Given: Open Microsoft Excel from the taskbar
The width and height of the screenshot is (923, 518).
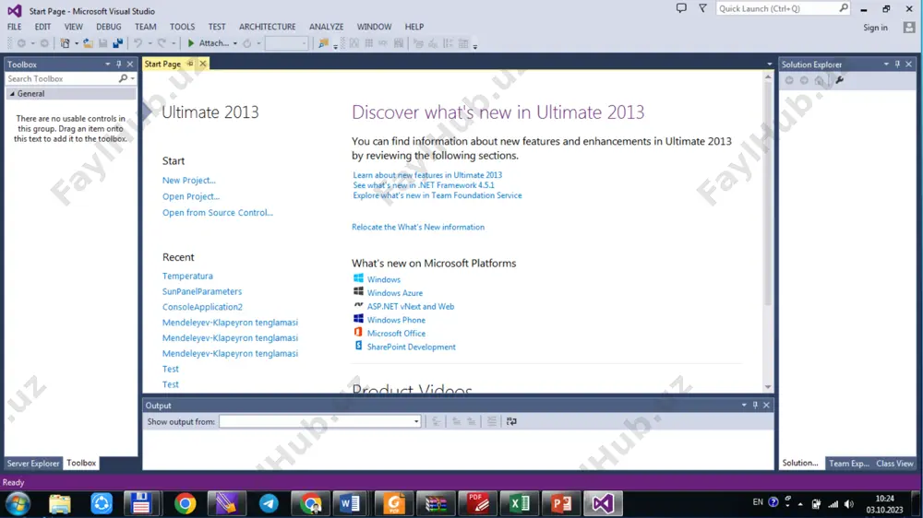Looking at the screenshot, I should point(519,504).
